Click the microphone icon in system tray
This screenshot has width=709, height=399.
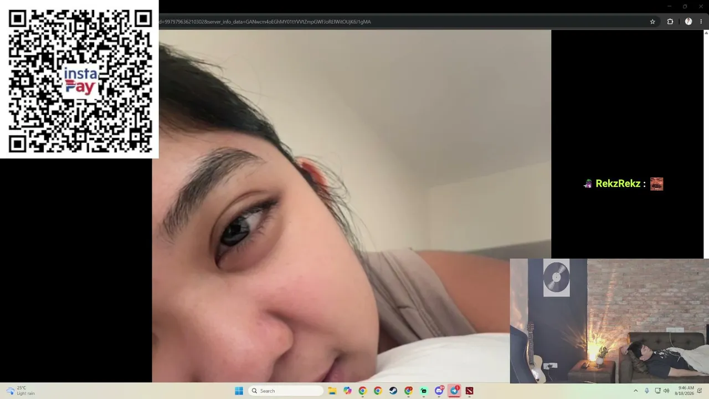(646, 391)
